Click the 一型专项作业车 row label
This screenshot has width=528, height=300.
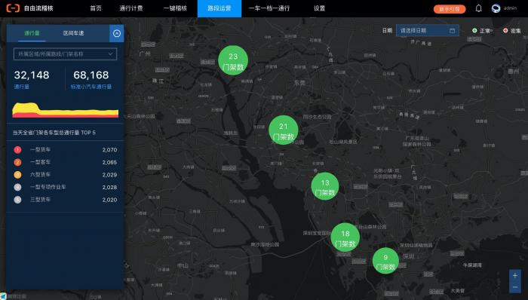(x=48, y=187)
